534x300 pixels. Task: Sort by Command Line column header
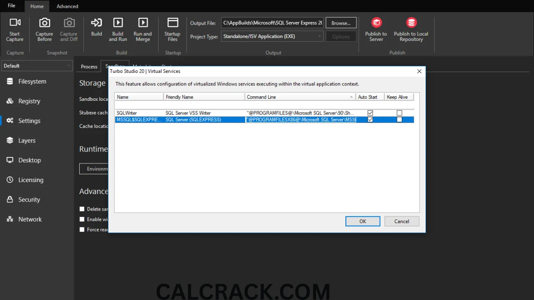point(300,97)
